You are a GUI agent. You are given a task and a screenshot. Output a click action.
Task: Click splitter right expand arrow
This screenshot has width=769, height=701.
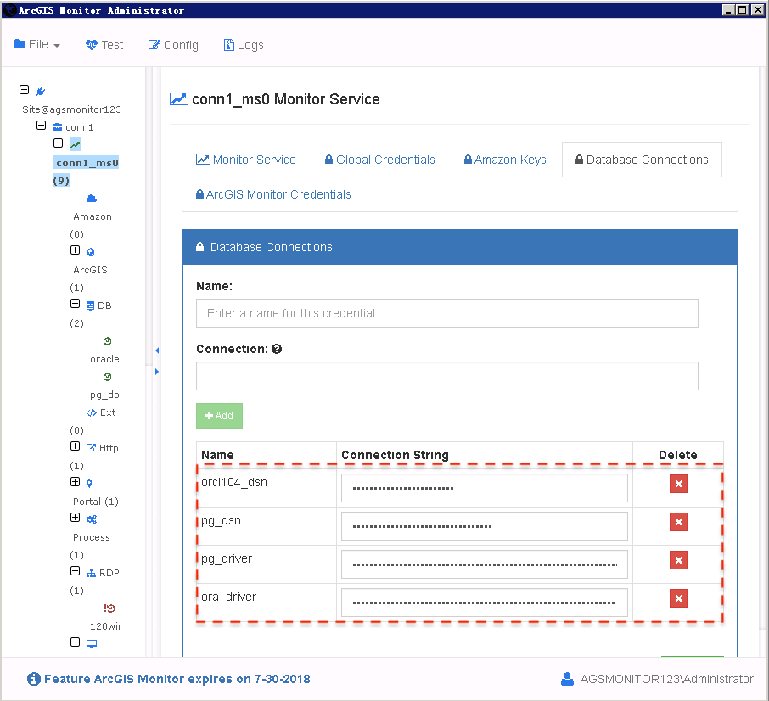(x=157, y=372)
